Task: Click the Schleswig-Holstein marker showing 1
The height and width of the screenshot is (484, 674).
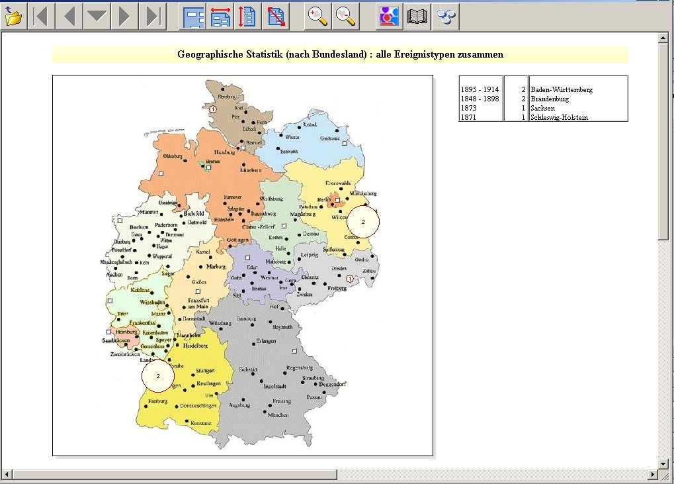Action: (213, 110)
